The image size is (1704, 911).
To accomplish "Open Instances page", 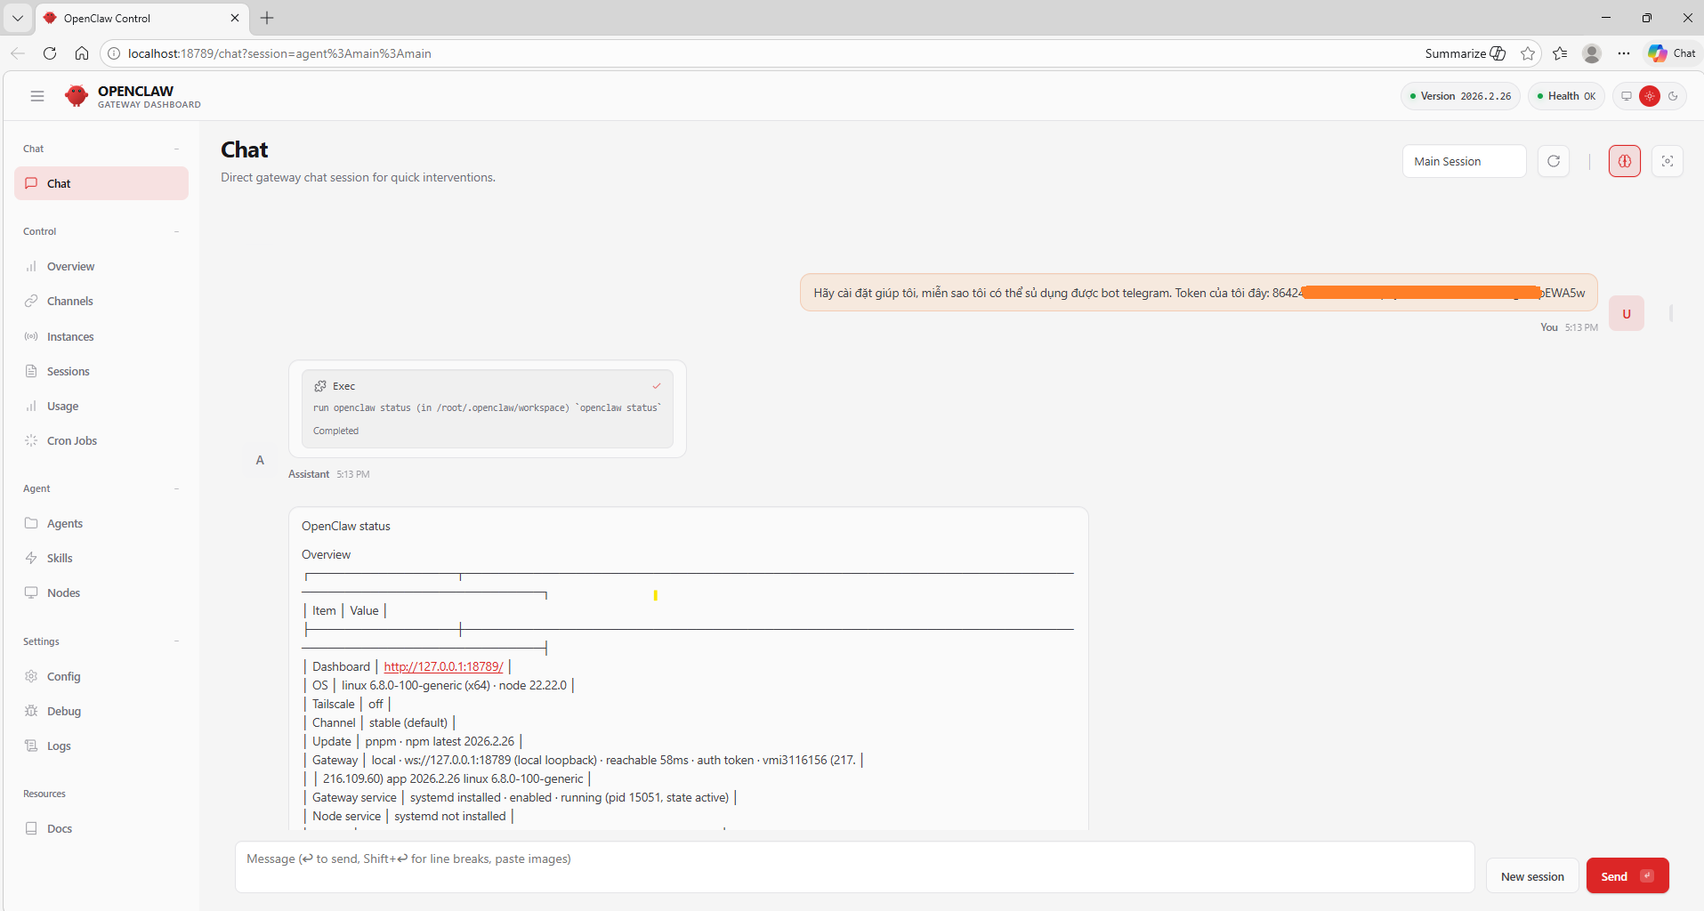I will [101, 336].
